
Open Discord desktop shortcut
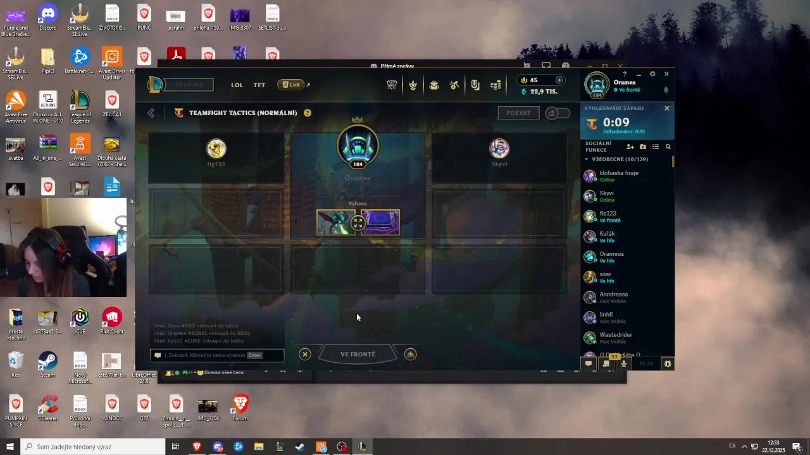coord(48,17)
